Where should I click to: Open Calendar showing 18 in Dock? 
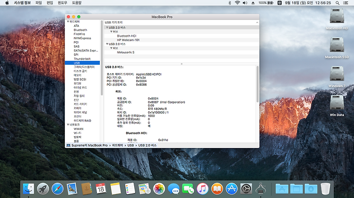point(101,189)
